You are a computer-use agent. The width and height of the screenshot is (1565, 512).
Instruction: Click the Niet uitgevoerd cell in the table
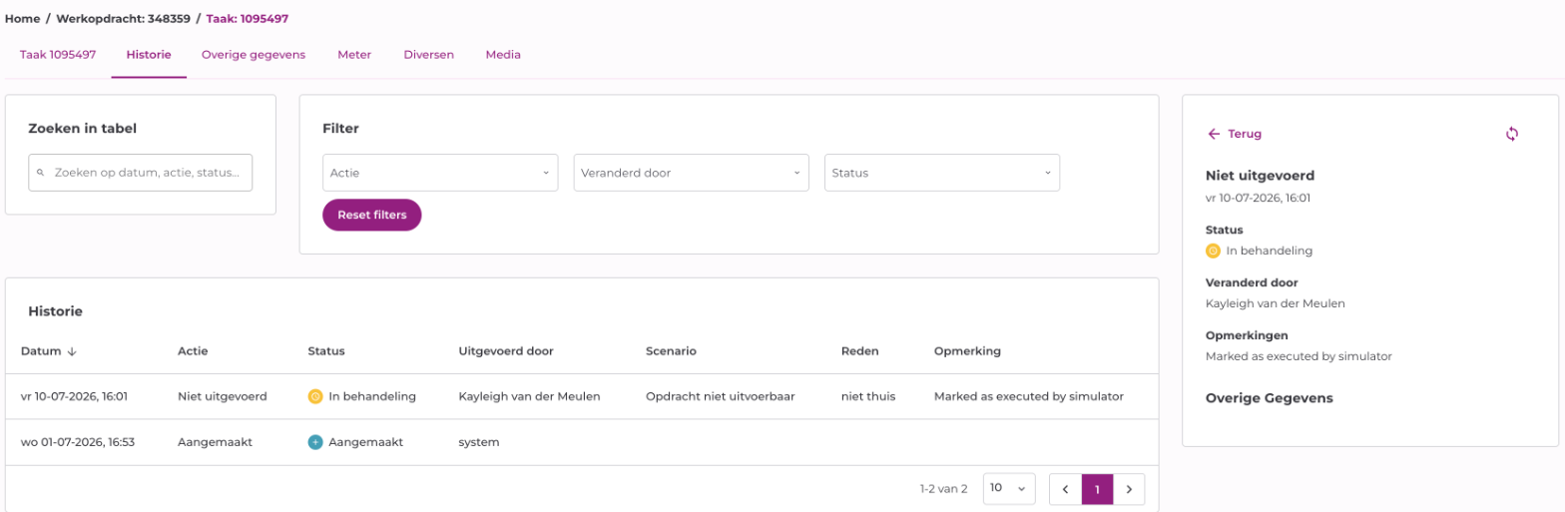point(223,396)
